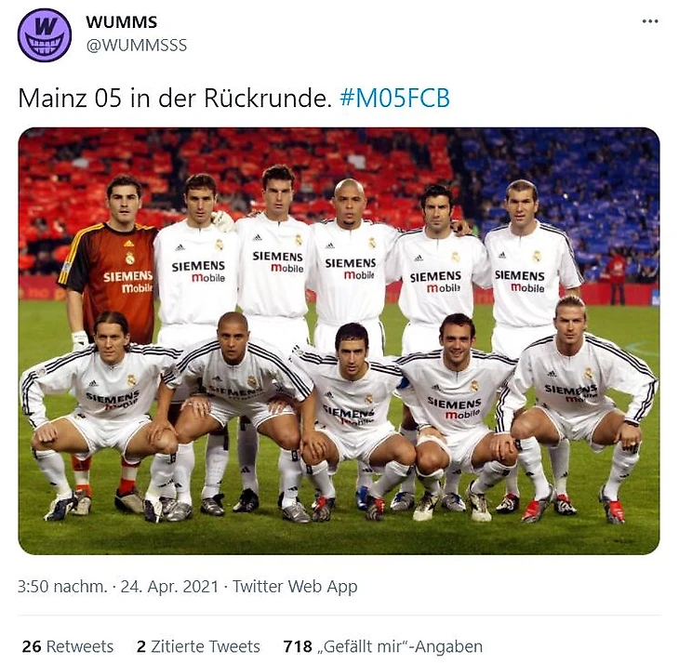Viewport: 679px width, 663px height.
Task: Click the blond crouching player at far right
Action: pyautogui.click(x=579, y=403)
